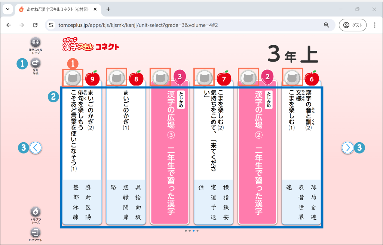Open the browser three-dot menu

point(375,25)
